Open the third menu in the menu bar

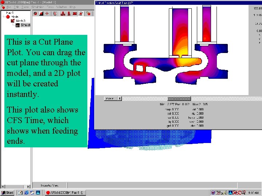pos(25,7)
